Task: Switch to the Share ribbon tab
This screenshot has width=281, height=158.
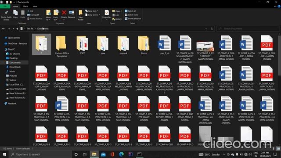Action: [25, 6]
